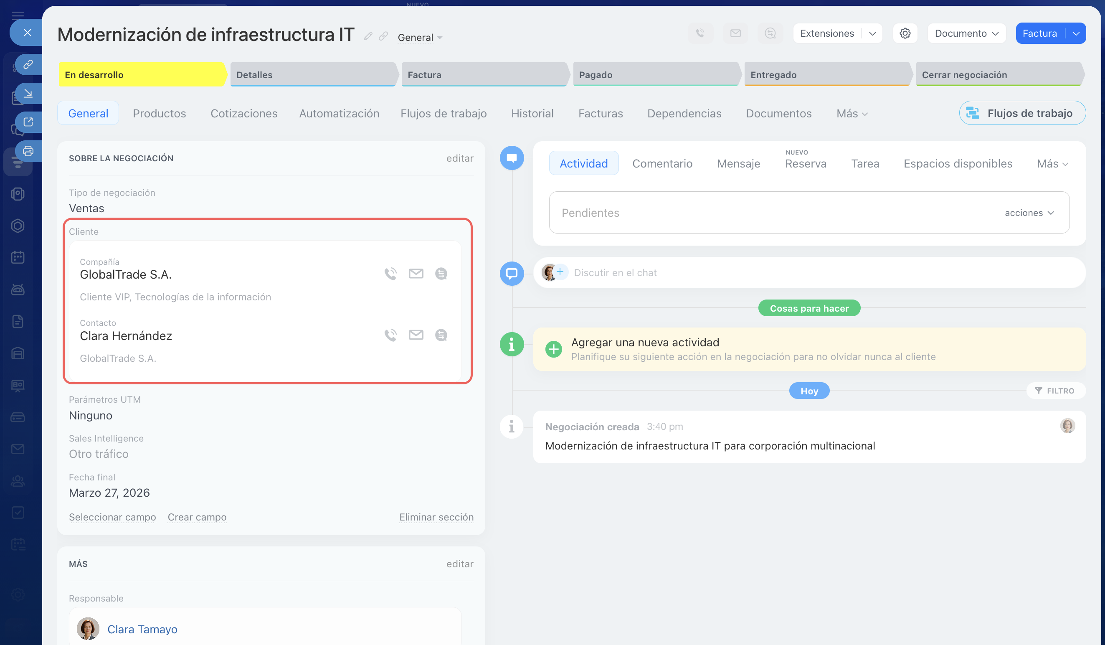The height and width of the screenshot is (645, 1105).
Task: Click the Crear campo link
Action: click(197, 517)
